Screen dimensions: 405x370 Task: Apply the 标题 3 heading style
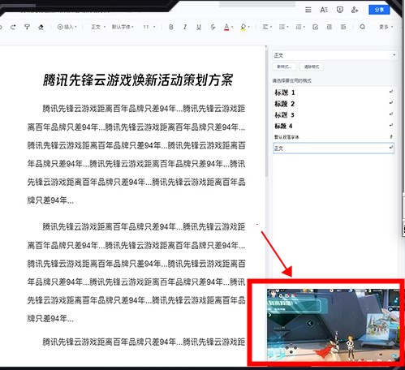coord(334,115)
